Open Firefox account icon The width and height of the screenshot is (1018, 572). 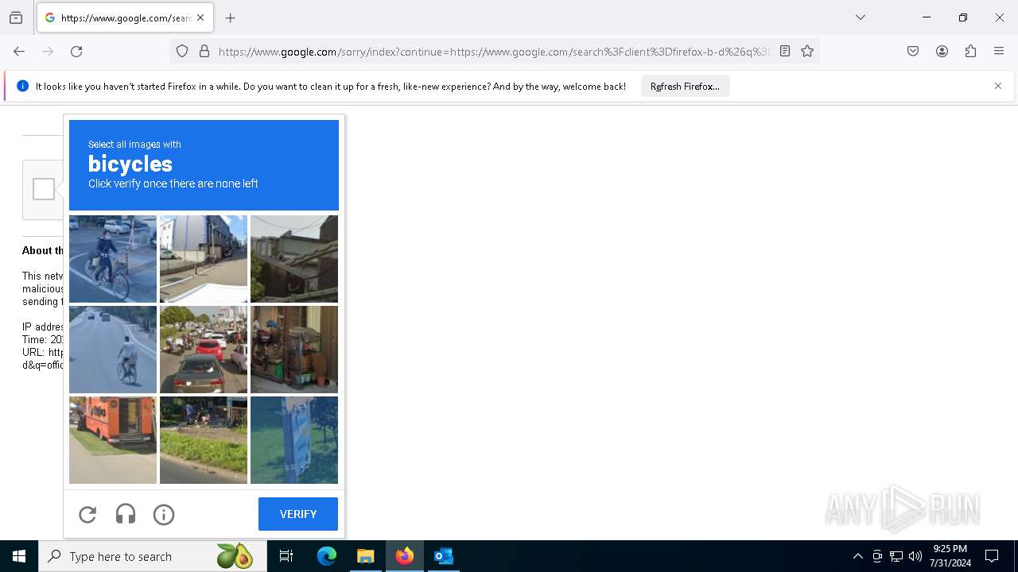click(942, 52)
